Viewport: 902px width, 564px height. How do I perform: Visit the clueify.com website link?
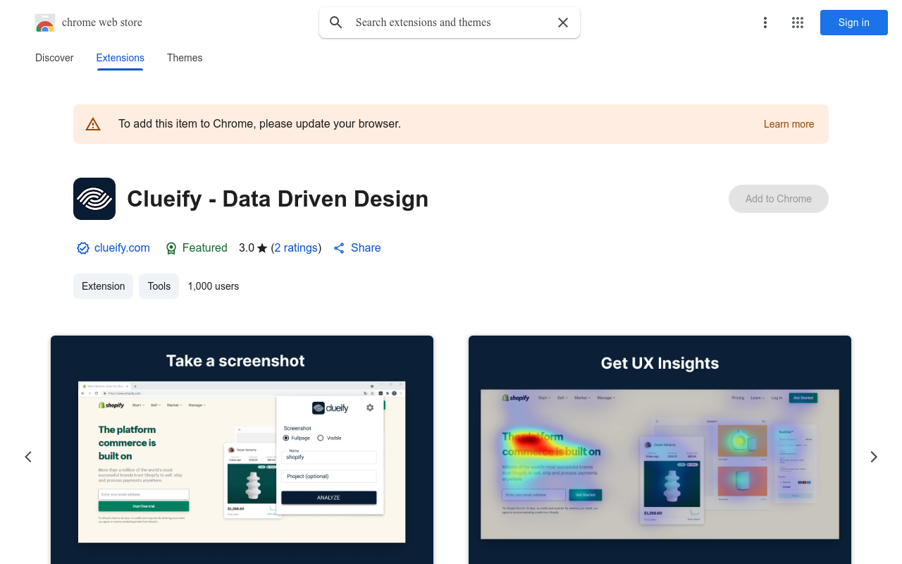122,248
